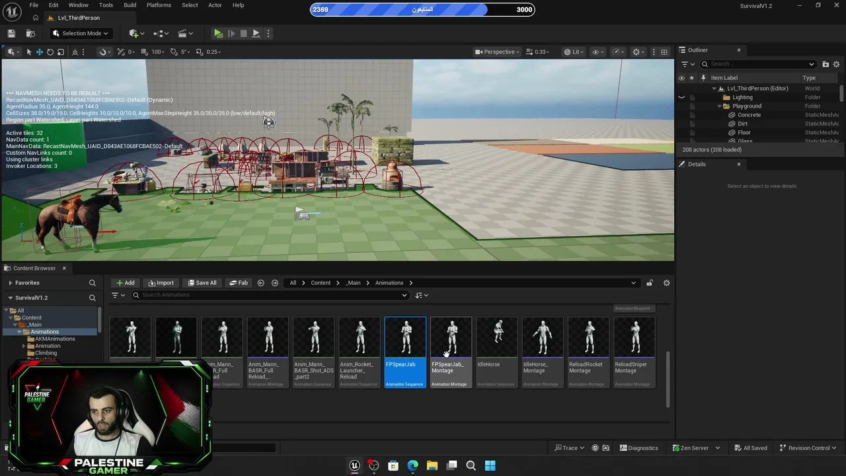
Task: Toggle scale snapping icon
Action: point(200,52)
